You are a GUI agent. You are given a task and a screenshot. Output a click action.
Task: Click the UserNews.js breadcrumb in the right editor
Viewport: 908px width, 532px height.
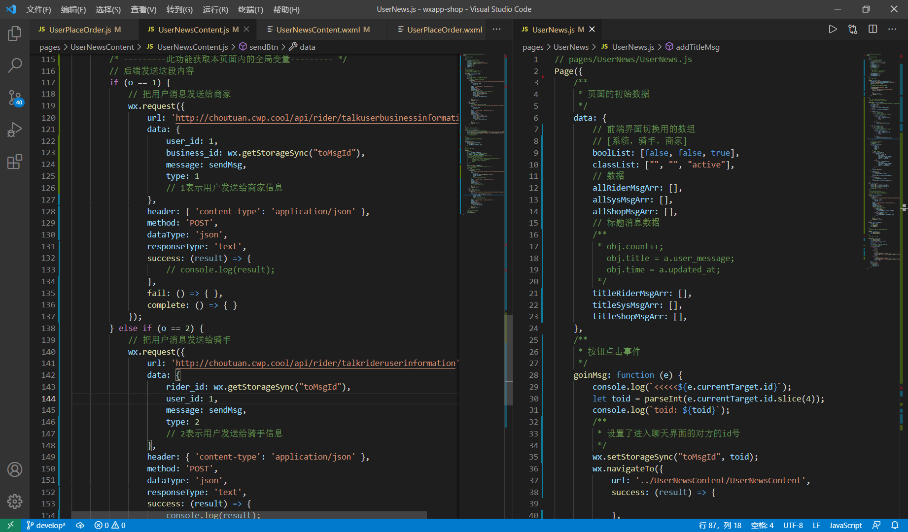tap(628, 47)
